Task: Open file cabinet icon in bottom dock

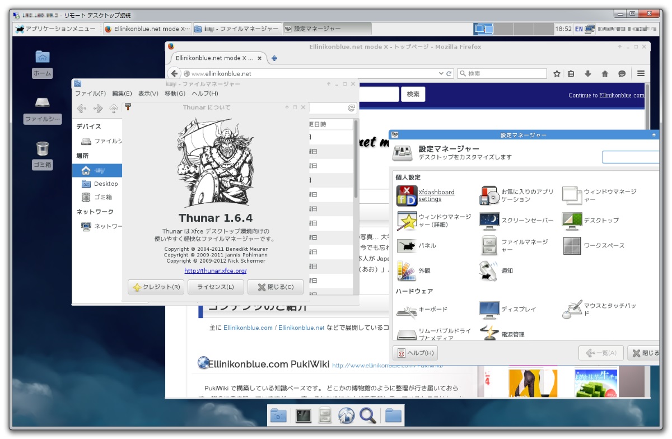Action: [x=325, y=415]
